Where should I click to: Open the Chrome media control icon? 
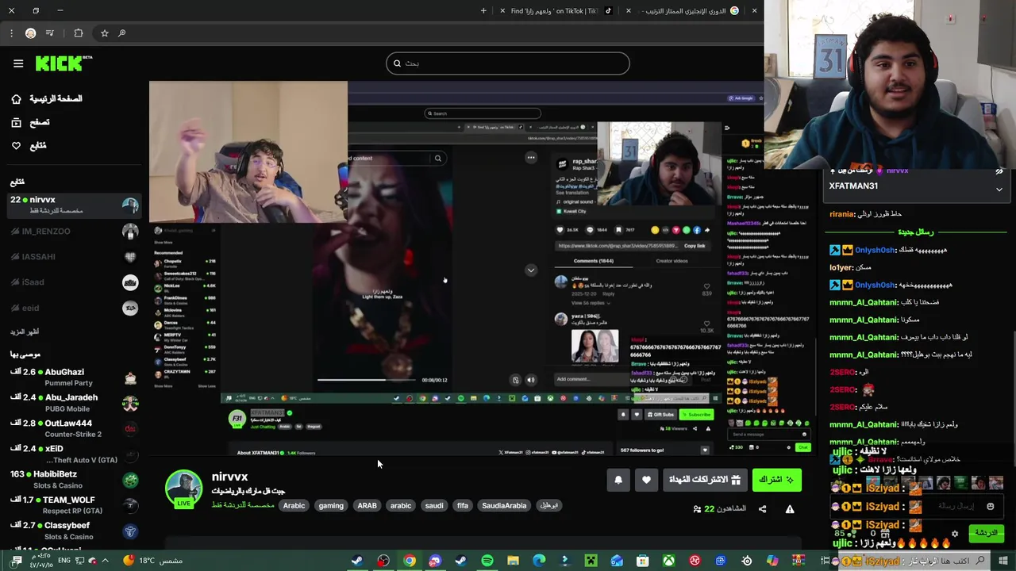click(x=50, y=33)
